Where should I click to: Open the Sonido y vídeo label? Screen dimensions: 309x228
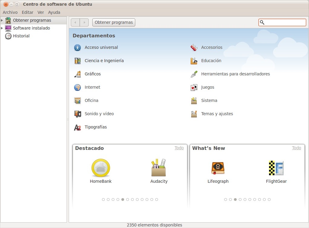99,114
